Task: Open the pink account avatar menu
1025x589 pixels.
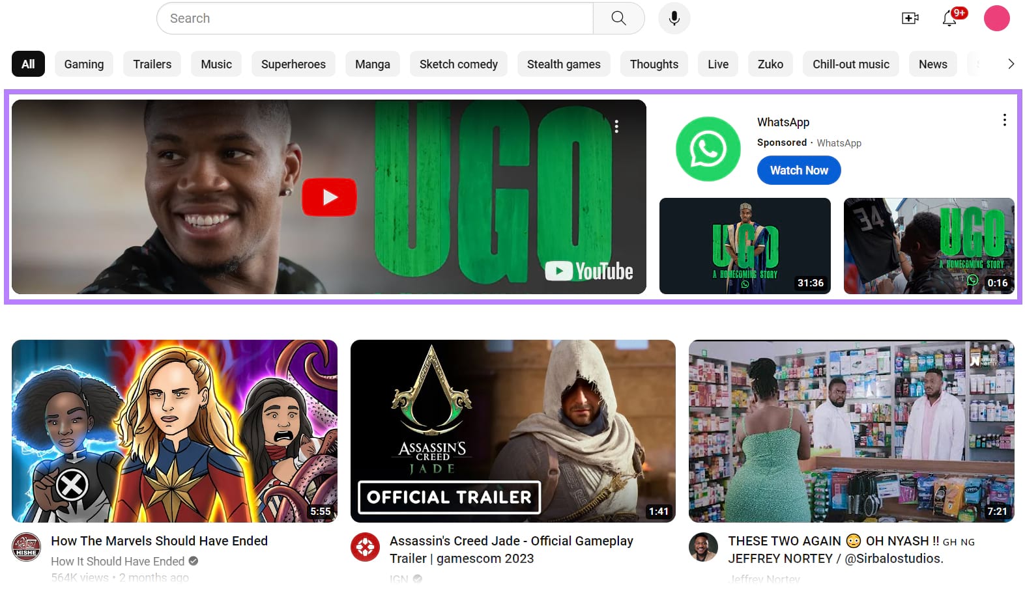Action: (x=996, y=18)
